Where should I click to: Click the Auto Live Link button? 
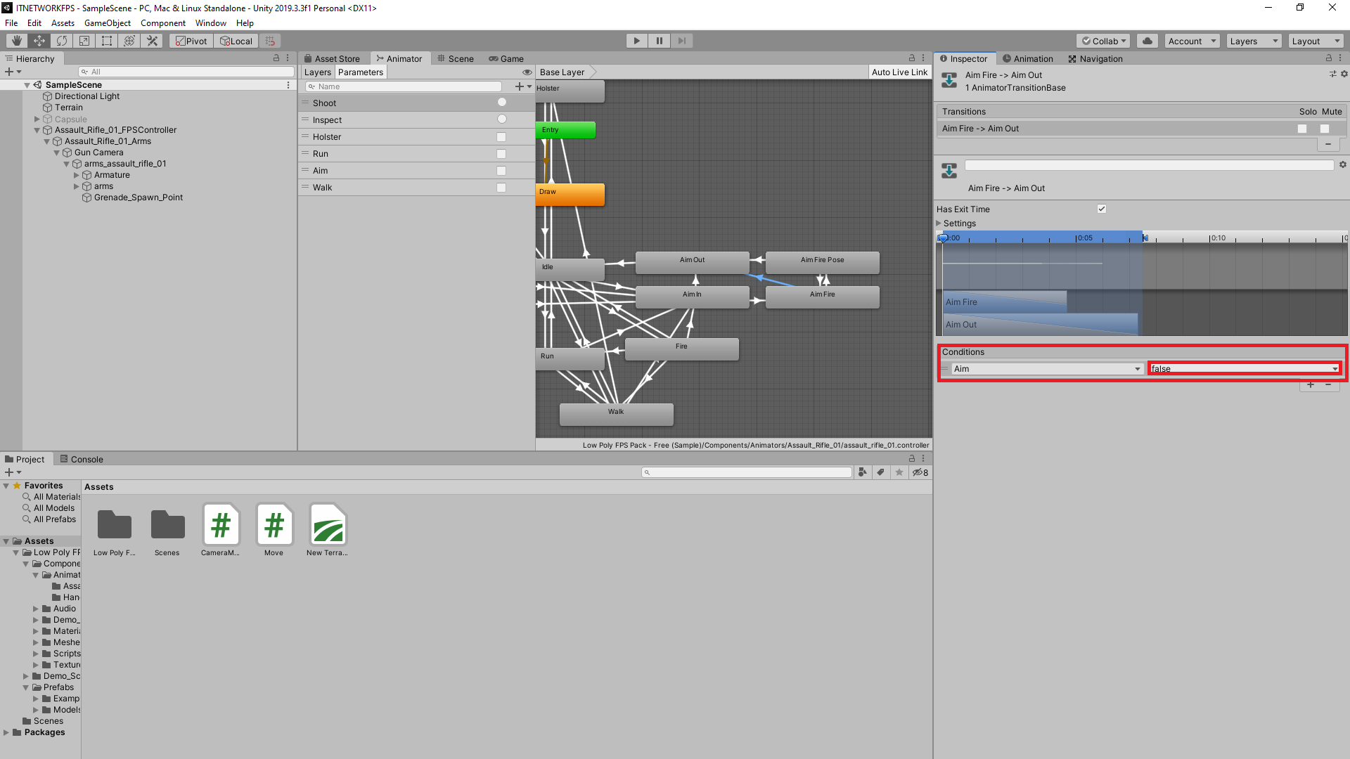pos(900,72)
